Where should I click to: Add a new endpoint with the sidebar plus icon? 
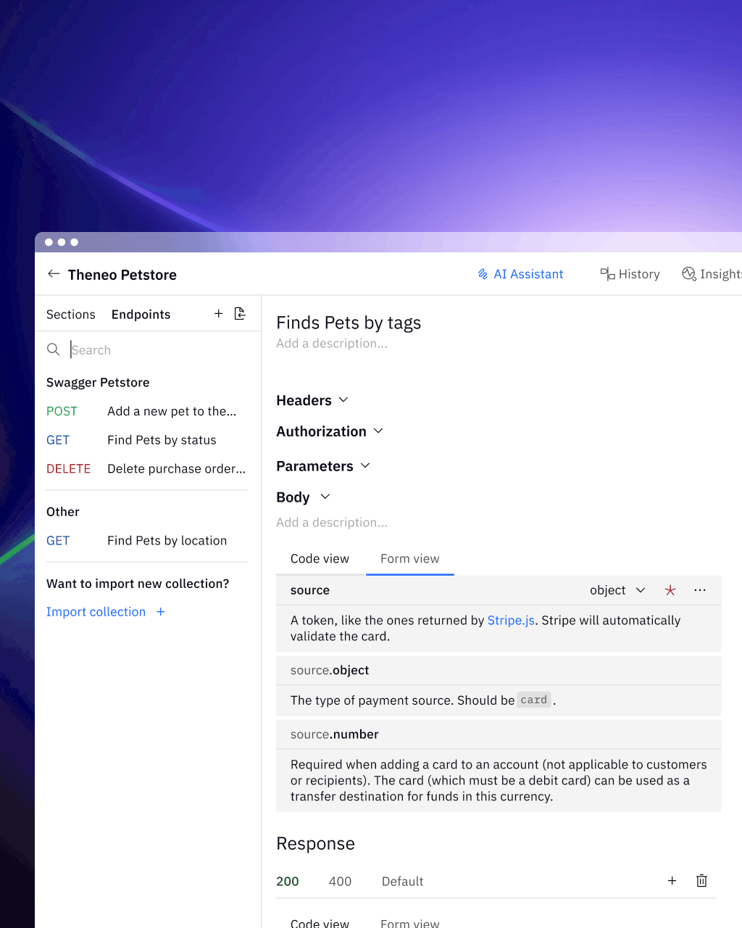click(x=219, y=314)
